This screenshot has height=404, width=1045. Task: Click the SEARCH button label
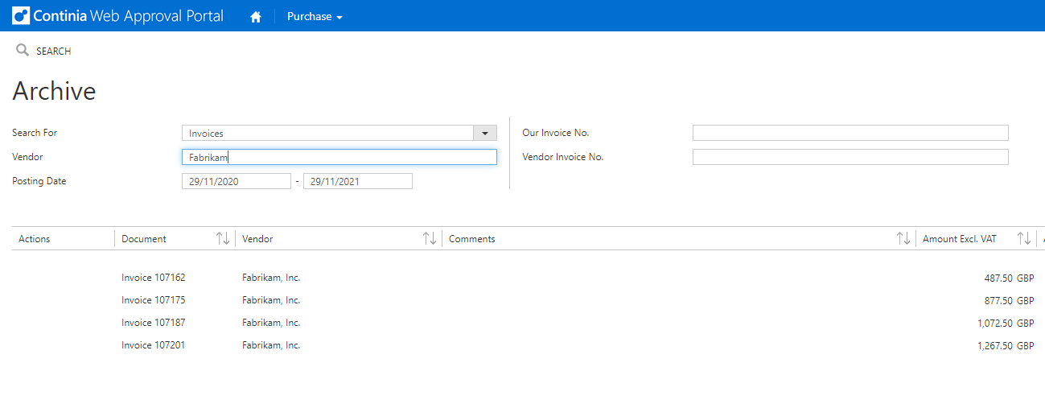(x=54, y=52)
